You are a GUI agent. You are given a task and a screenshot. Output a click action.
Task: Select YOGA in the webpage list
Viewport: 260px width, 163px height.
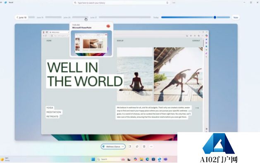point(50,108)
